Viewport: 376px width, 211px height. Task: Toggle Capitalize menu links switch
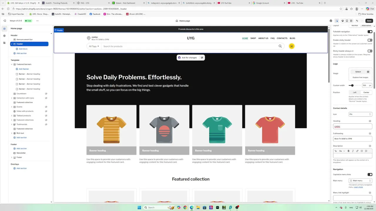point(370,174)
